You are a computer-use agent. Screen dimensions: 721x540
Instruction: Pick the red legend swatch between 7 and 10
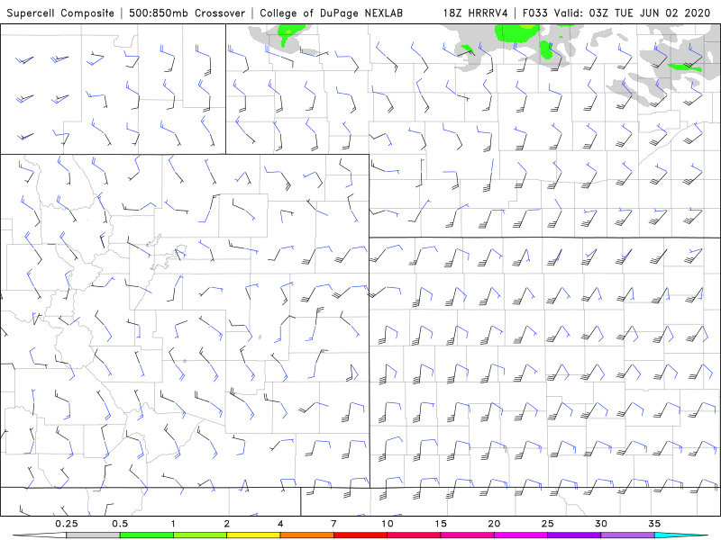(360, 535)
